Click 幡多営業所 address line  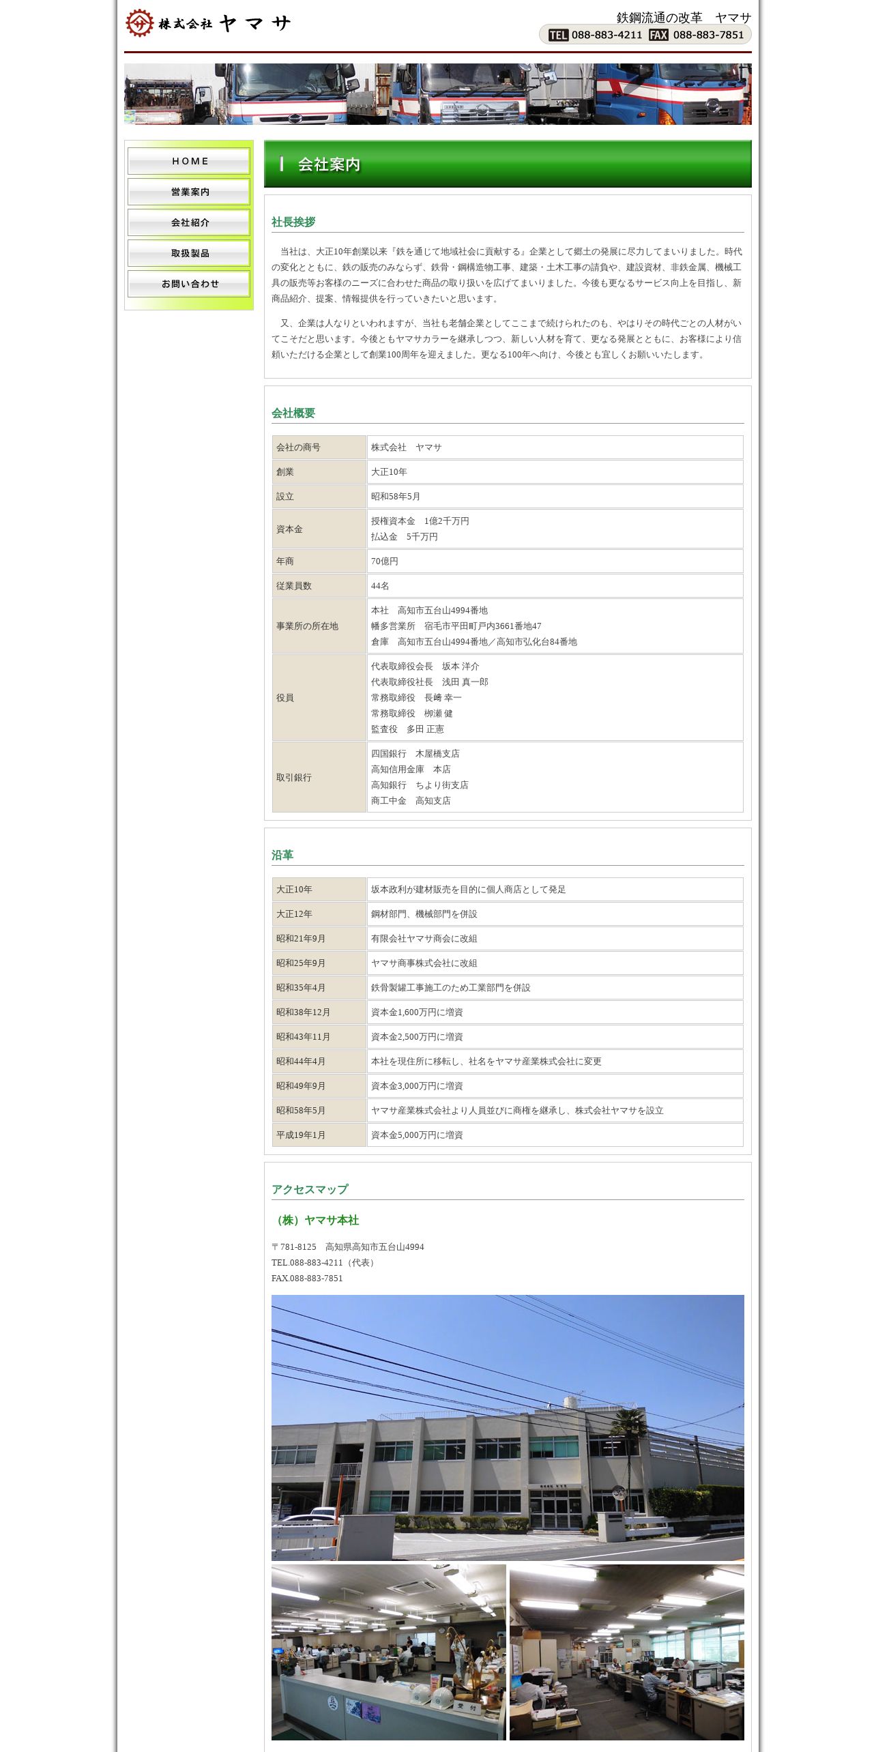tap(456, 626)
